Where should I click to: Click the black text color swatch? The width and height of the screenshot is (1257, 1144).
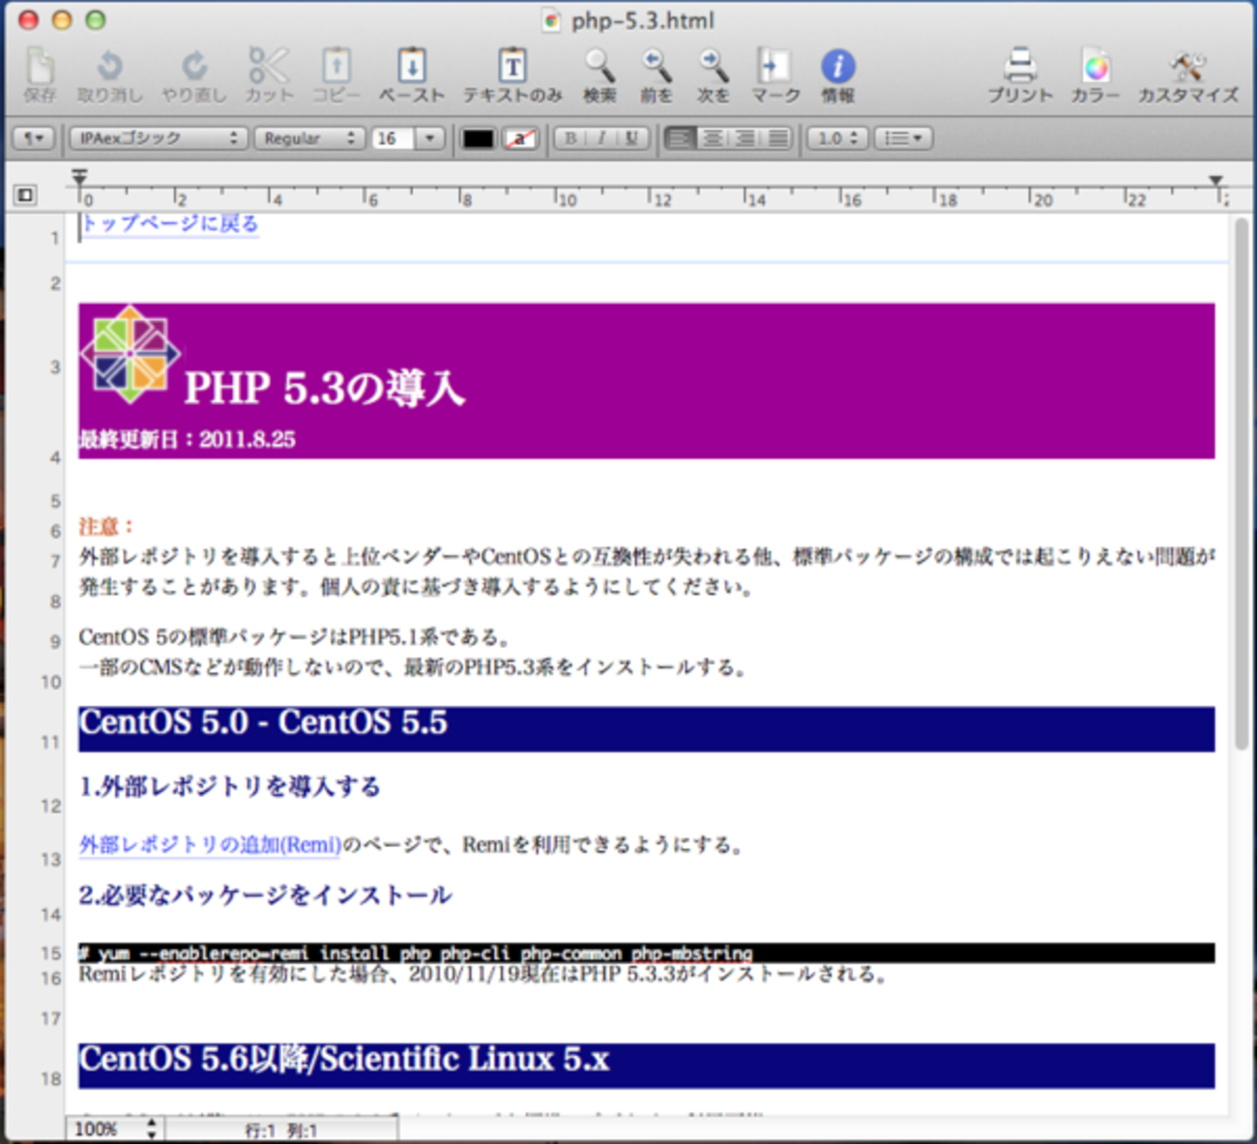point(478,138)
